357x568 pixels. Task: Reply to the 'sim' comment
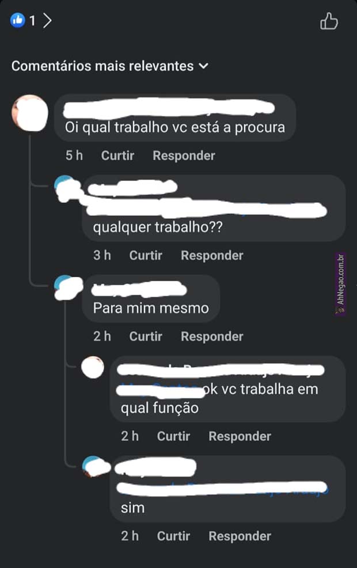pos(240,536)
